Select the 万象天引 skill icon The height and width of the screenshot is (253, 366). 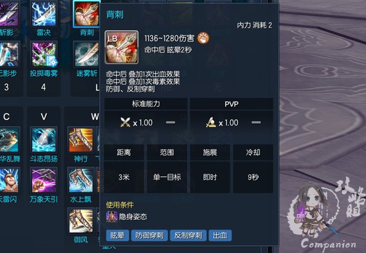point(44,180)
